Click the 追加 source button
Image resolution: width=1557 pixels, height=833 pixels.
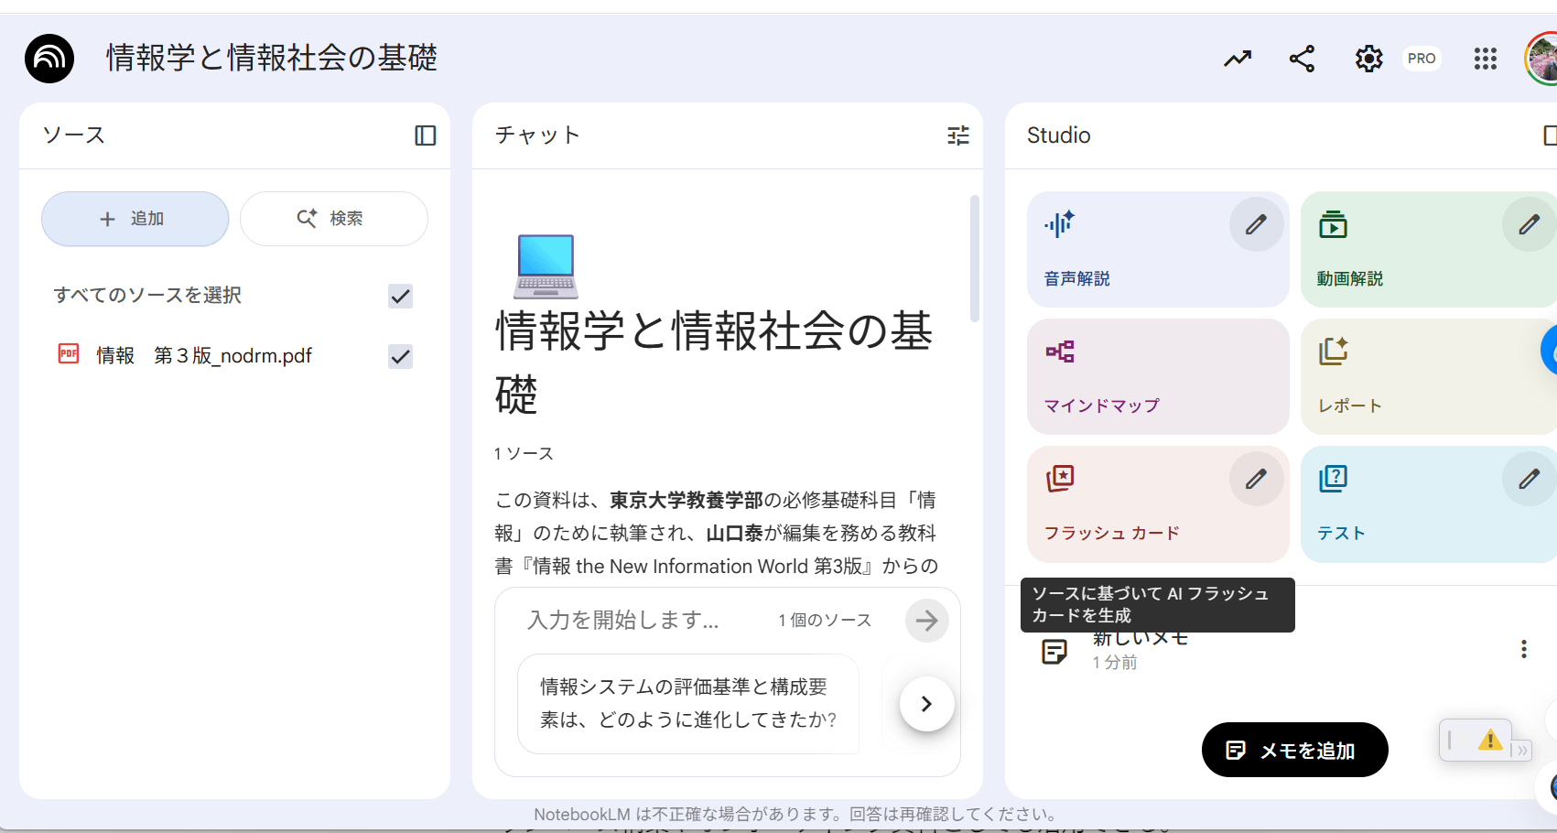click(x=135, y=219)
